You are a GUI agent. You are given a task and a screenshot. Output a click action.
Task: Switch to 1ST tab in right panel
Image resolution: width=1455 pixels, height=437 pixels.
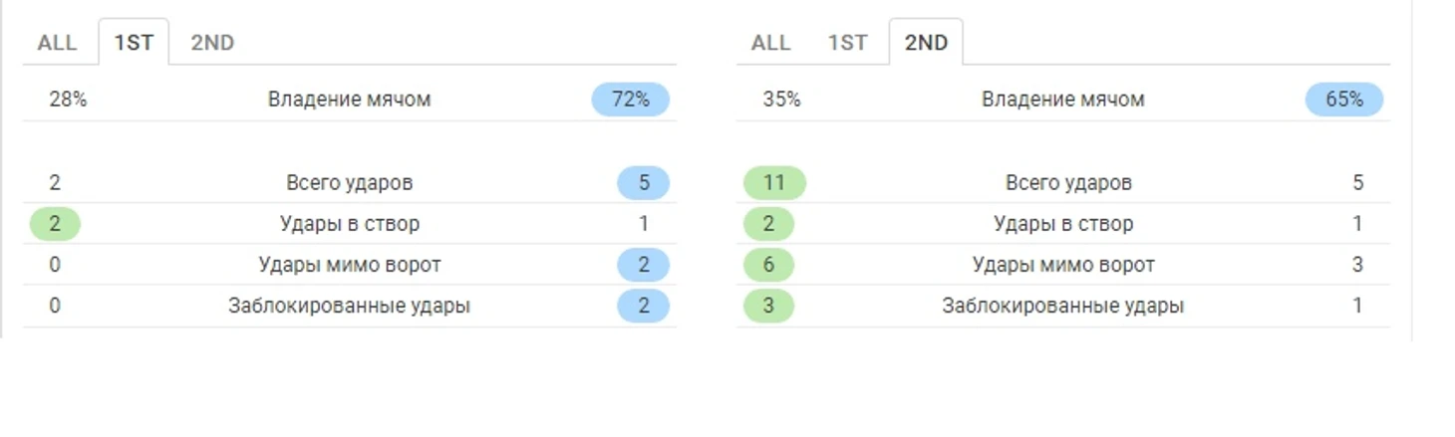click(x=847, y=43)
